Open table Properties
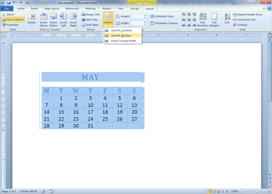The height and width of the screenshot is (194, 272). click(10, 25)
